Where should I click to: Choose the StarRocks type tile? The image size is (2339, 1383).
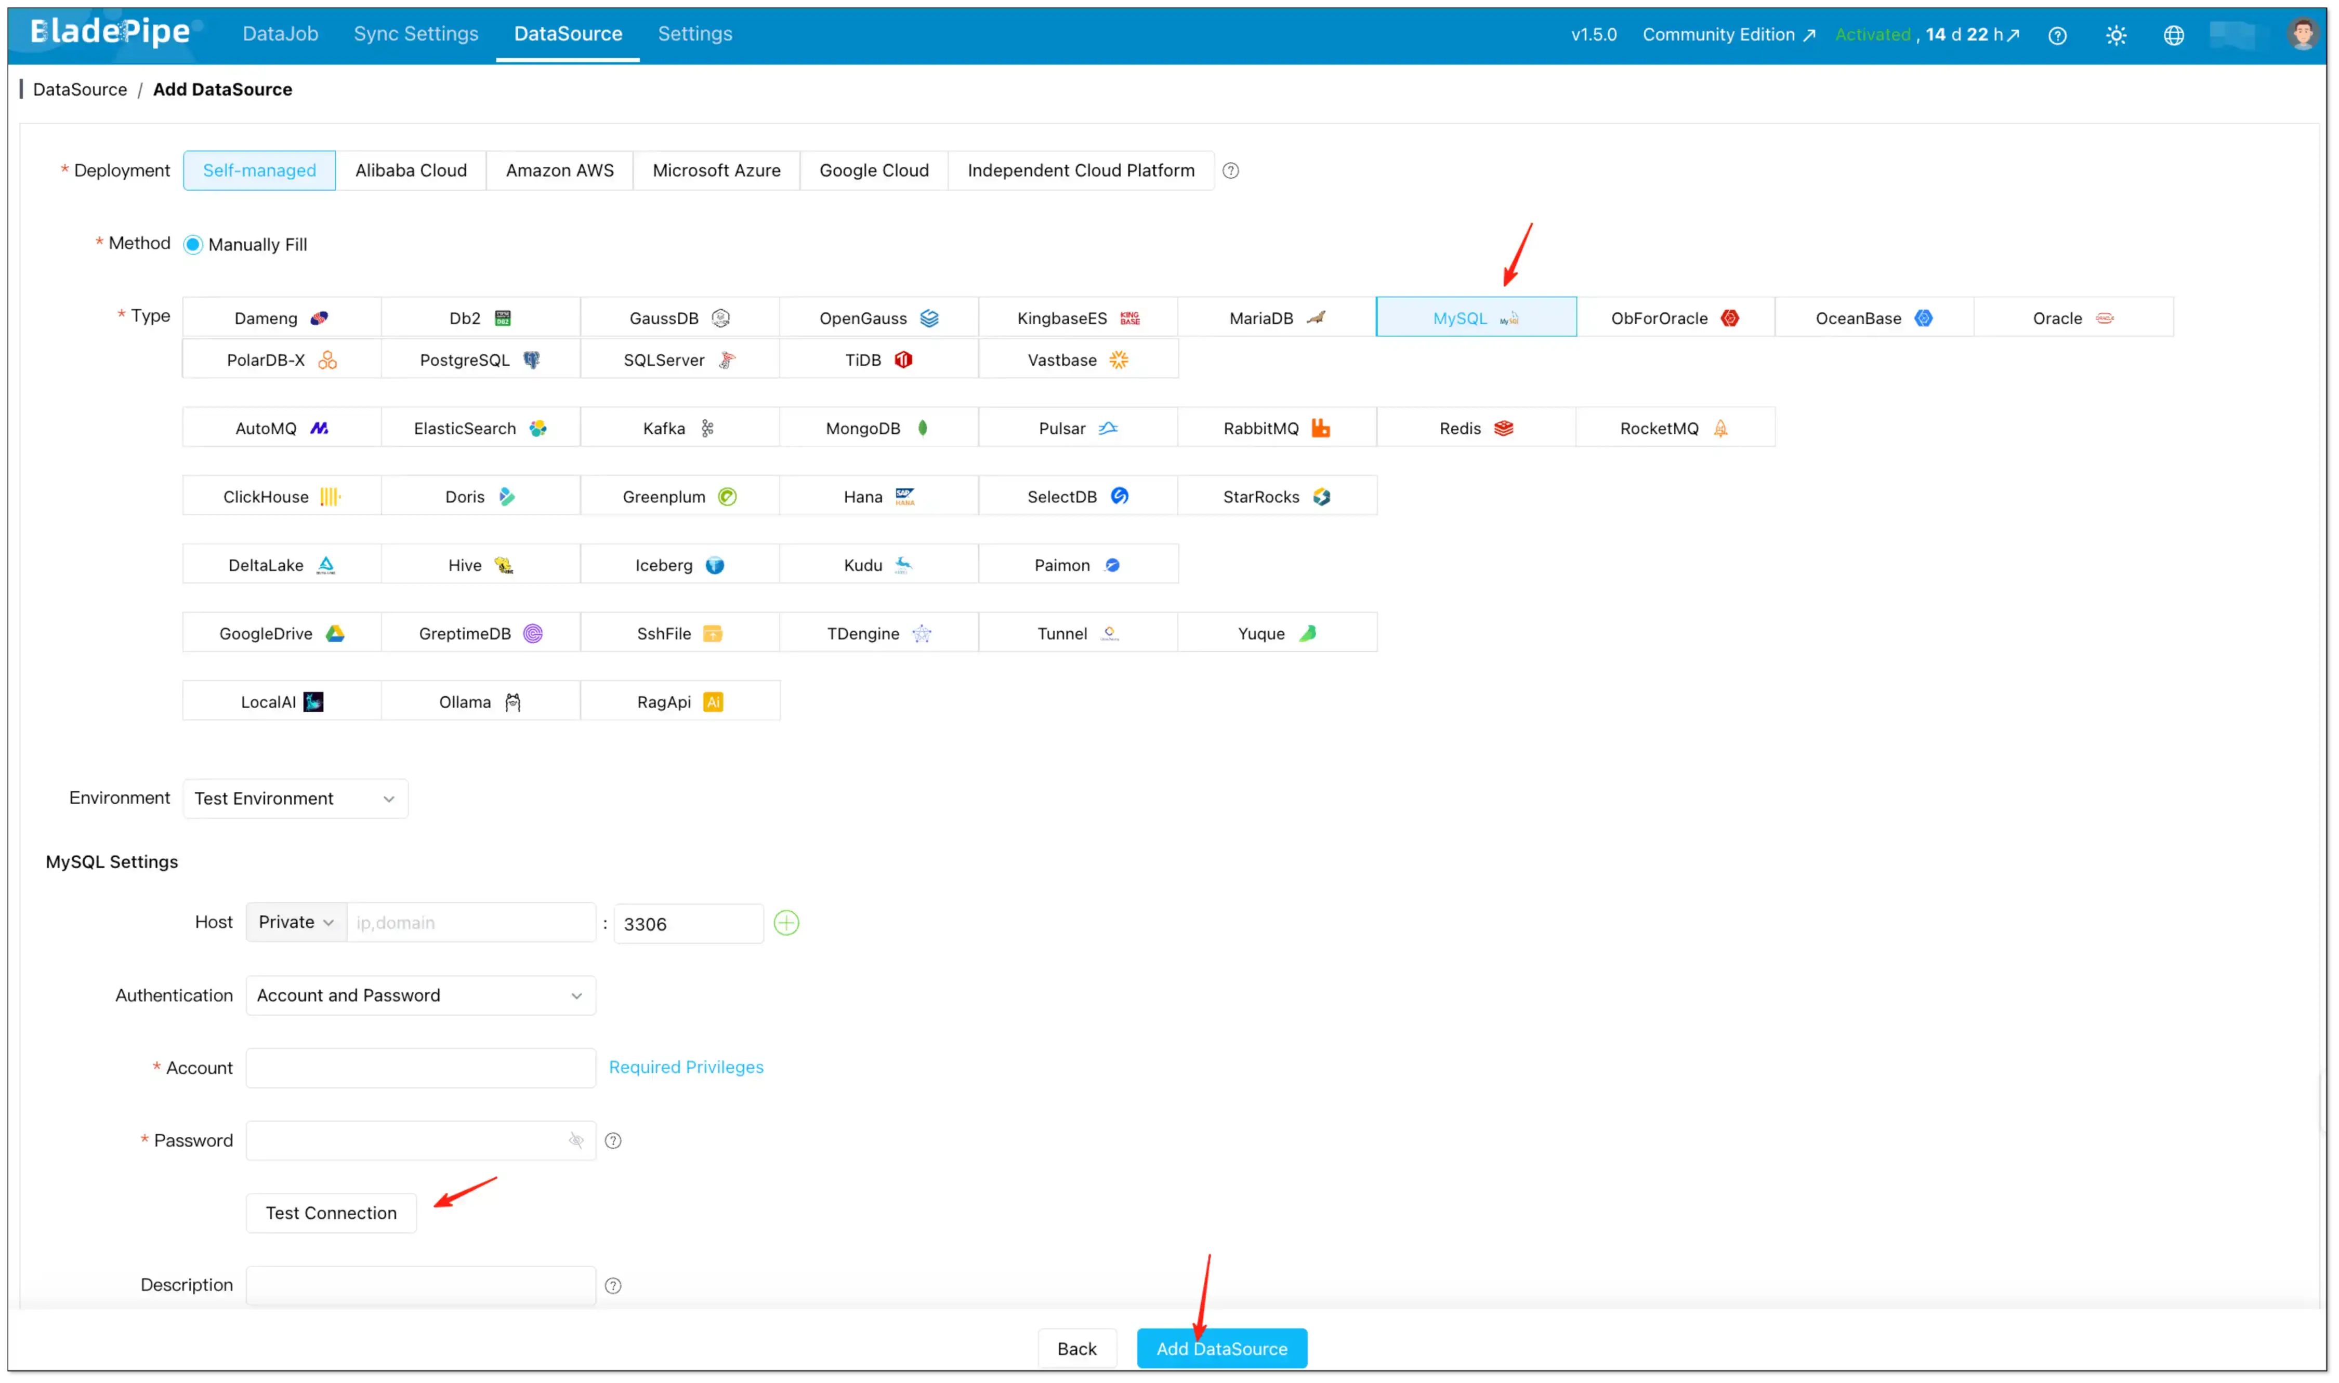coord(1276,497)
